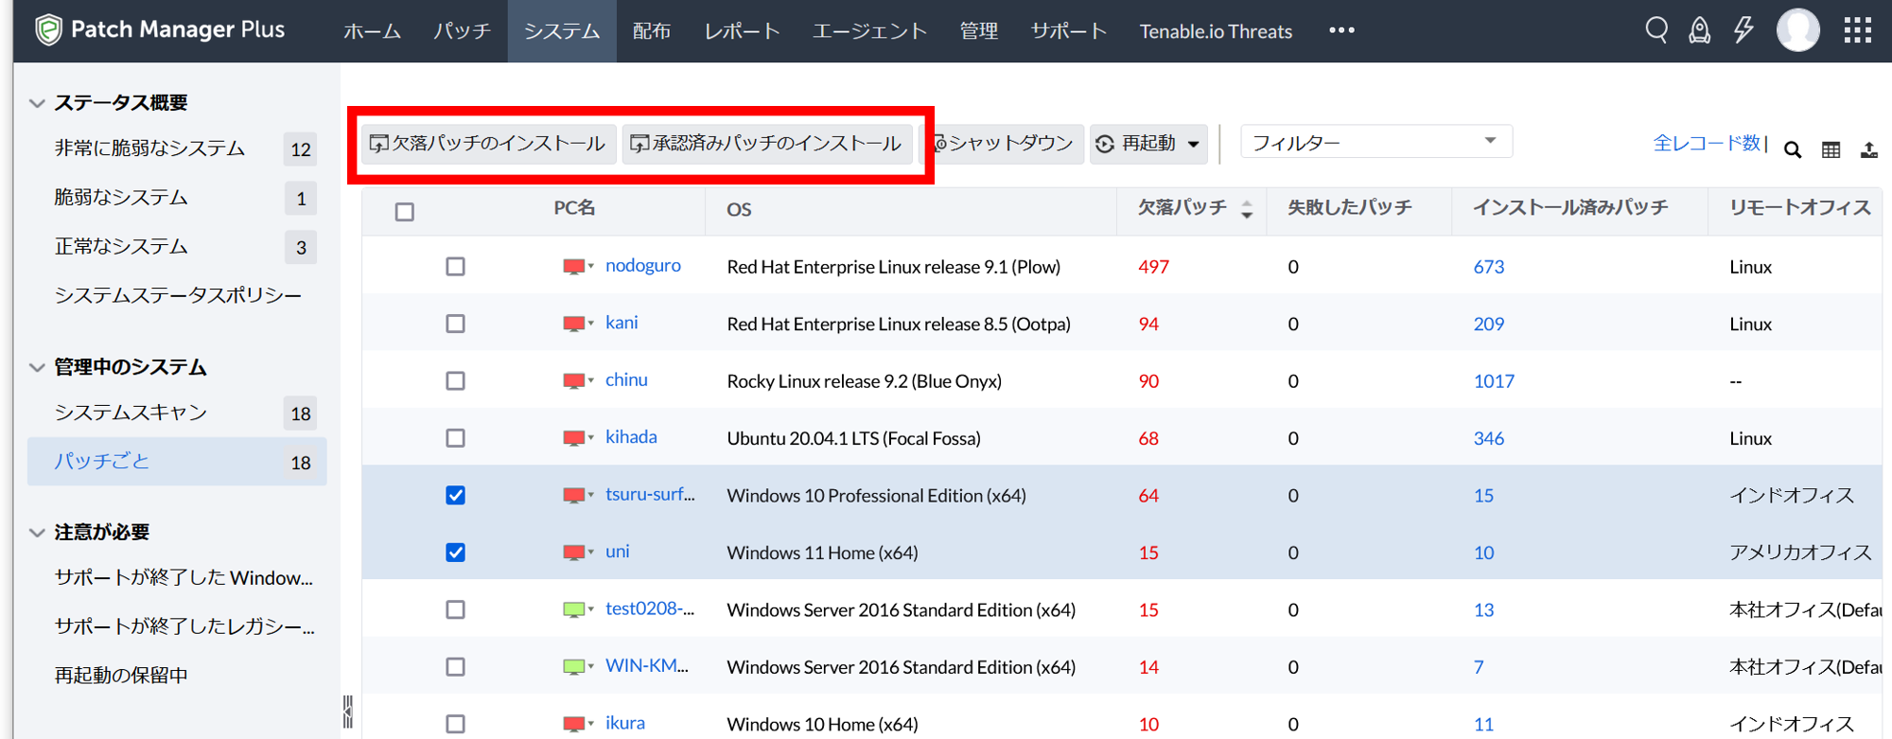The width and height of the screenshot is (1892, 739).
Task: Check the nodoguro row checkbox
Action: point(456,267)
